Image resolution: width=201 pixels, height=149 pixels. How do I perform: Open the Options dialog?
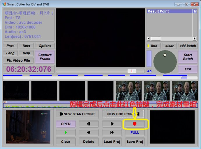[45, 46]
